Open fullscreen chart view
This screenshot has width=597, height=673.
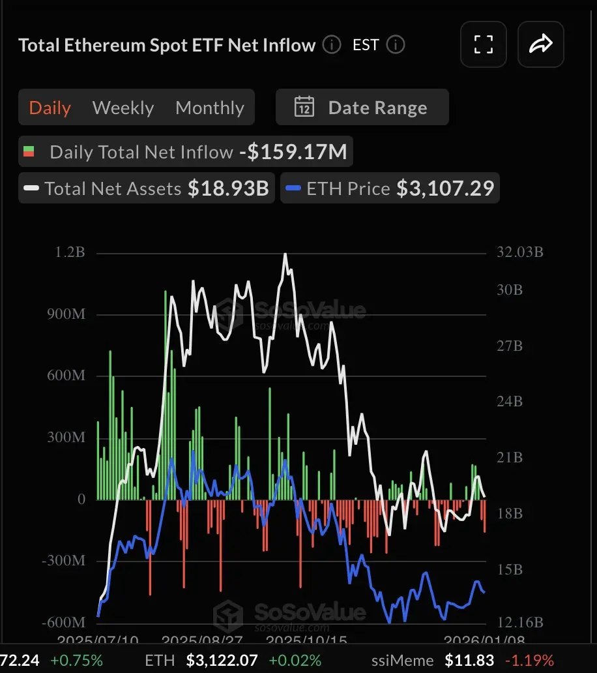[x=484, y=44]
